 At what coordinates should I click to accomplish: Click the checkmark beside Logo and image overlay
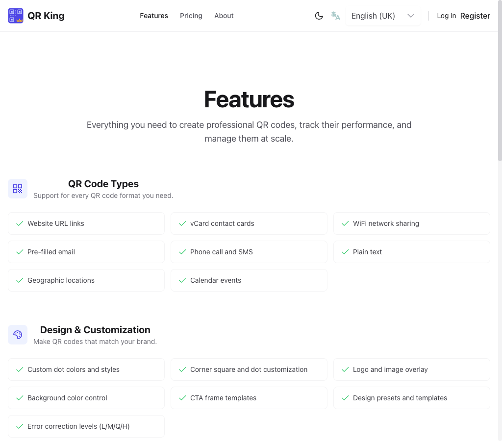point(345,369)
